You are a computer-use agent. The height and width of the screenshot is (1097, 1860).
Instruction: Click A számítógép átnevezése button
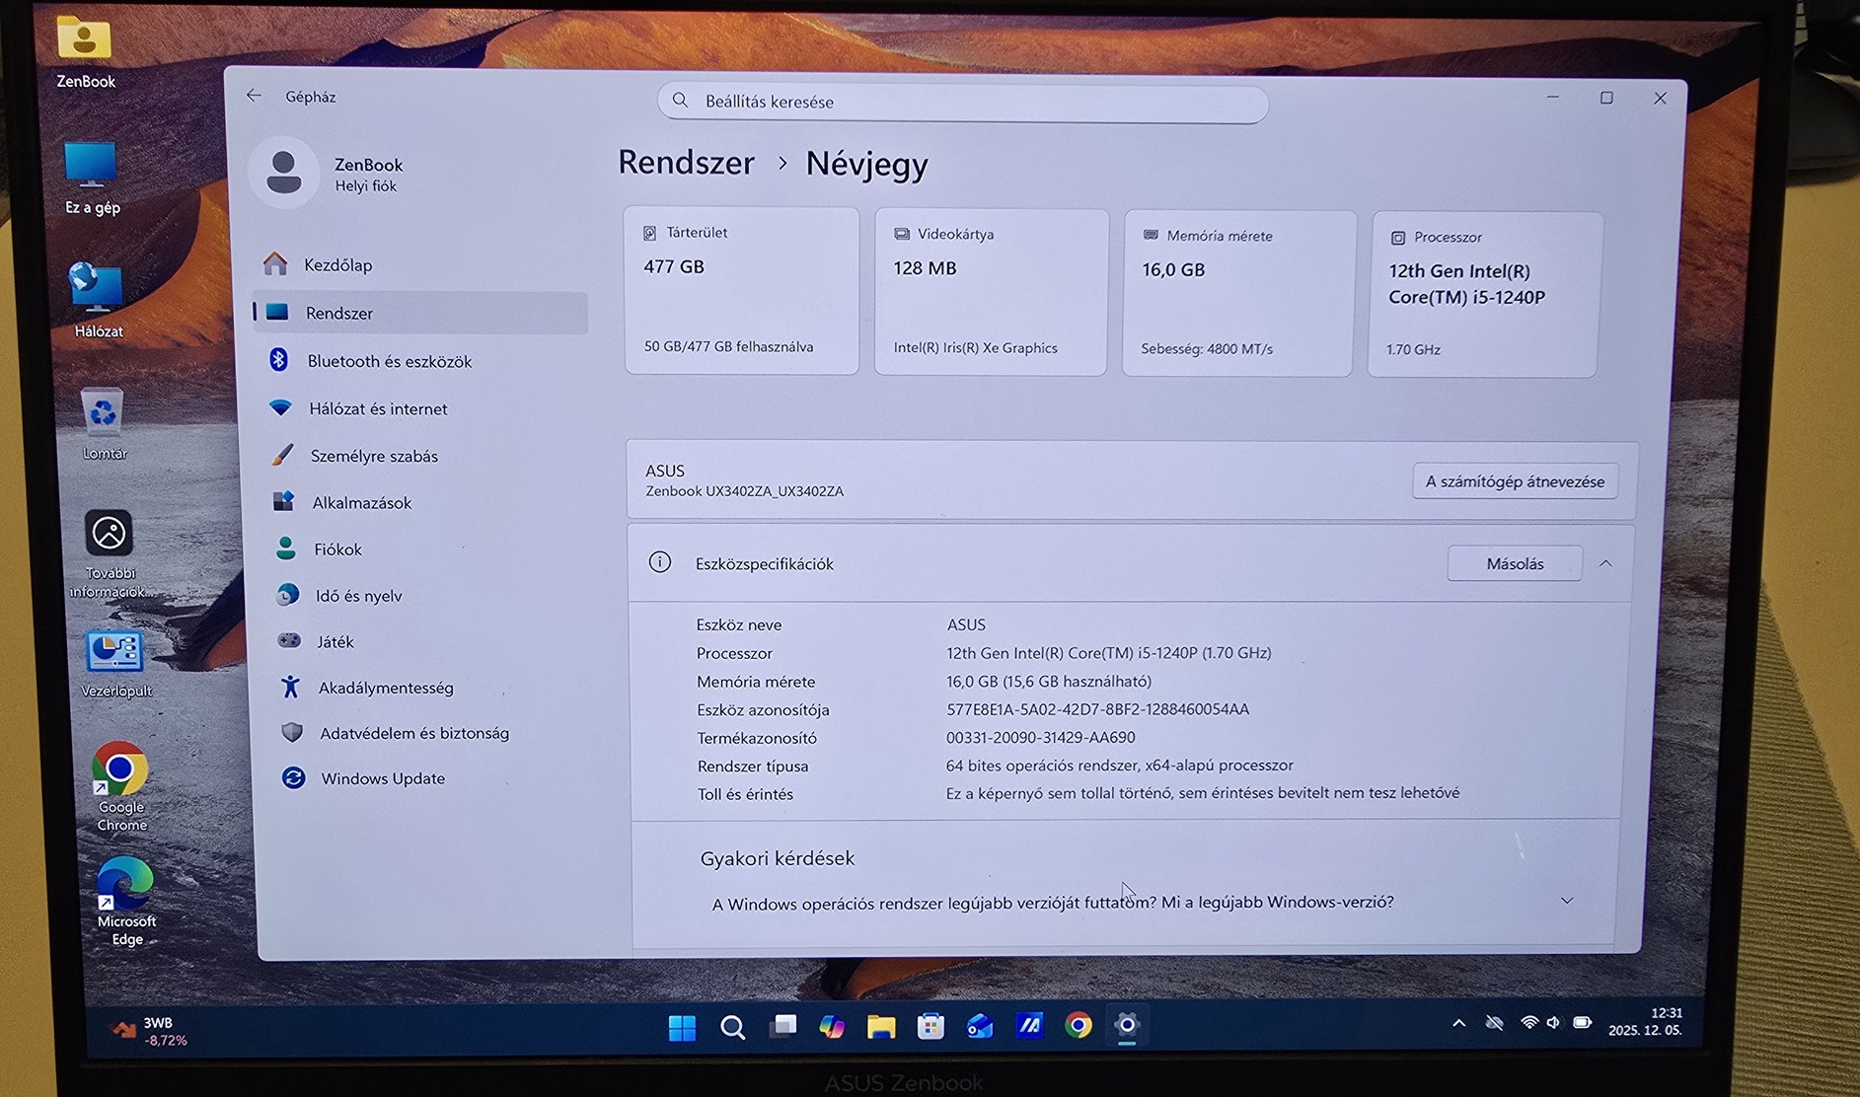point(1515,481)
